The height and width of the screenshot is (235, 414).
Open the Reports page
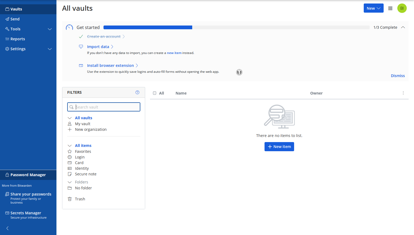point(28,39)
